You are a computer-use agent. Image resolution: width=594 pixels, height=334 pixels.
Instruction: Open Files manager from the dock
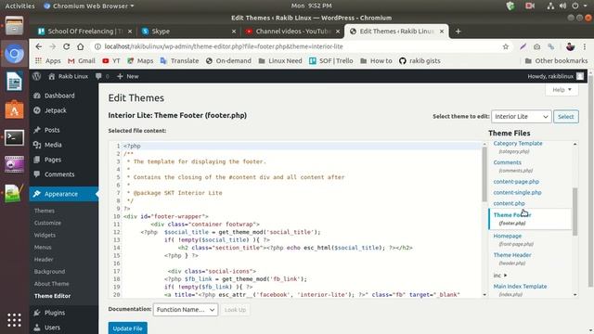[x=14, y=26]
